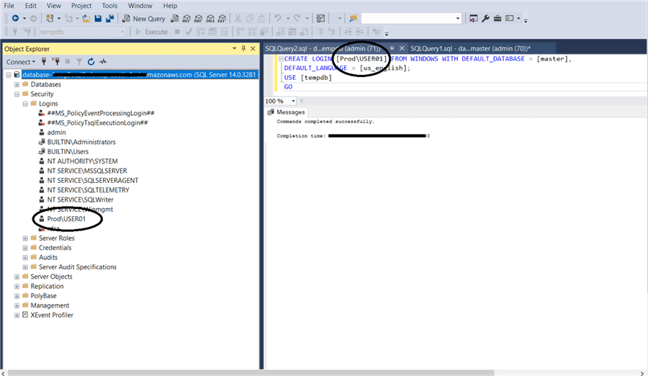Collapse the Security folder
This screenshot has width=648, height=376.
pyautogui.click(x=17, y=94)
